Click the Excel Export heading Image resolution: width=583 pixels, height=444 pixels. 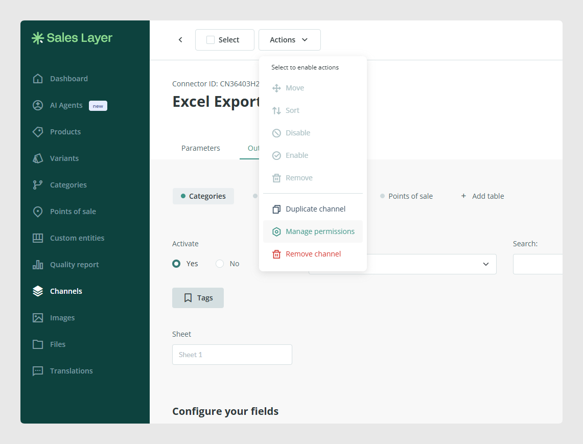[x=216, y=102]
